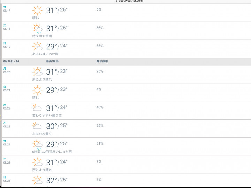Click the weather icon for Monday 08/20
251x188 pixels.
click(x=37, y=72)
